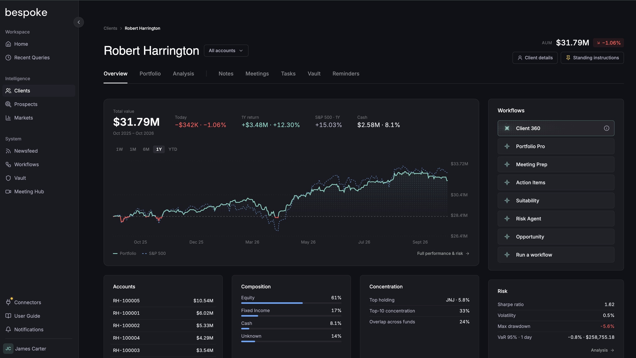Screen dimensions: 636x358
Task: Open Connectors plug icon
Action: tap(8, 302)
